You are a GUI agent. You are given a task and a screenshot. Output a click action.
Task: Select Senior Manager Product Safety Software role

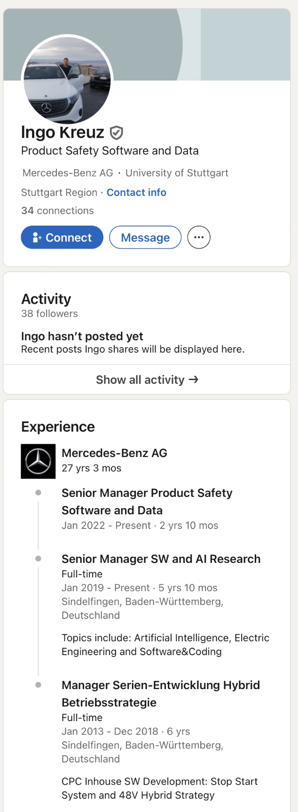click(x=147, y=502)
